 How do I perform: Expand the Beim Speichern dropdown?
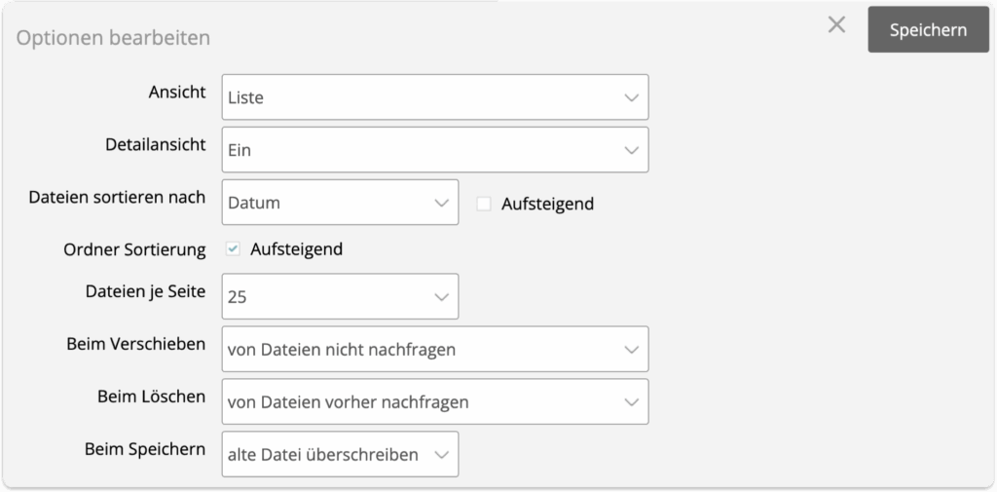[x=339, y=454]
